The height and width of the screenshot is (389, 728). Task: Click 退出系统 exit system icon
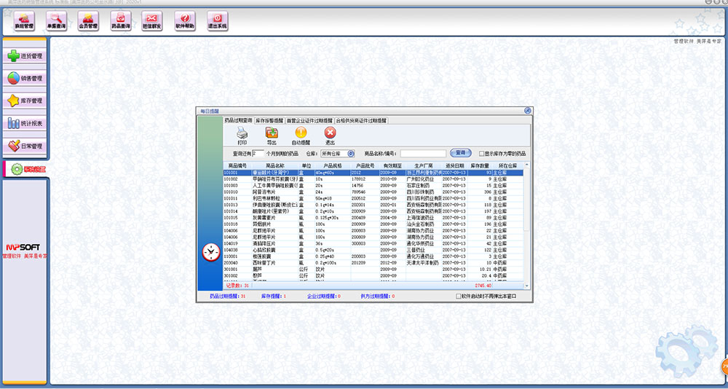coord(217,20)
